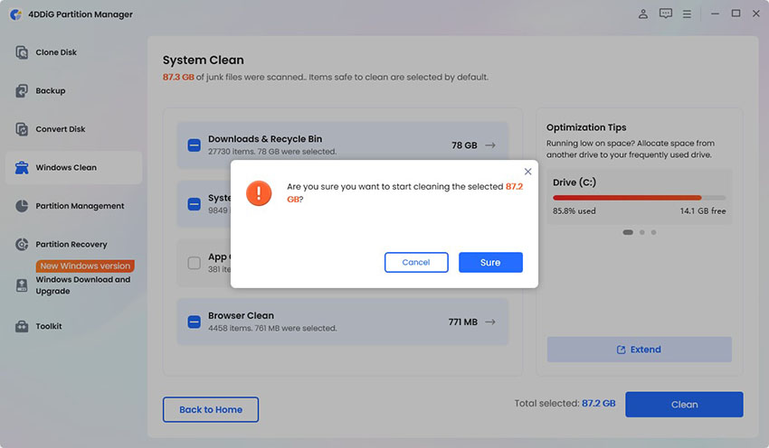Close the confirmation dialog with X
Viewport: 769px width, 448px height.
point(528,172)
